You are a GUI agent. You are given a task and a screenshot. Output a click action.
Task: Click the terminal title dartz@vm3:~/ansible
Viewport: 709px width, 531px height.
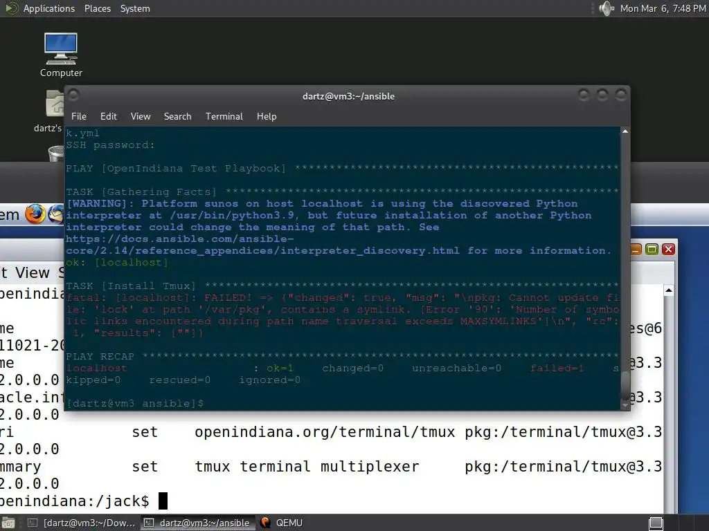[348, 96]
